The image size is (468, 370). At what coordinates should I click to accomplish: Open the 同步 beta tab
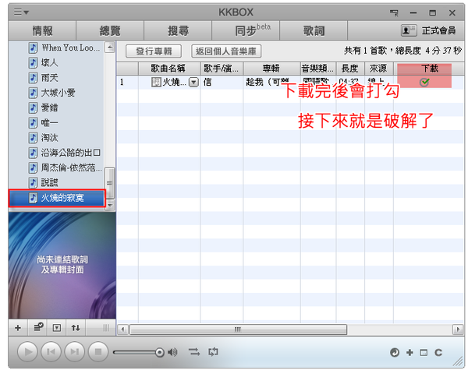tap(246, 30)
